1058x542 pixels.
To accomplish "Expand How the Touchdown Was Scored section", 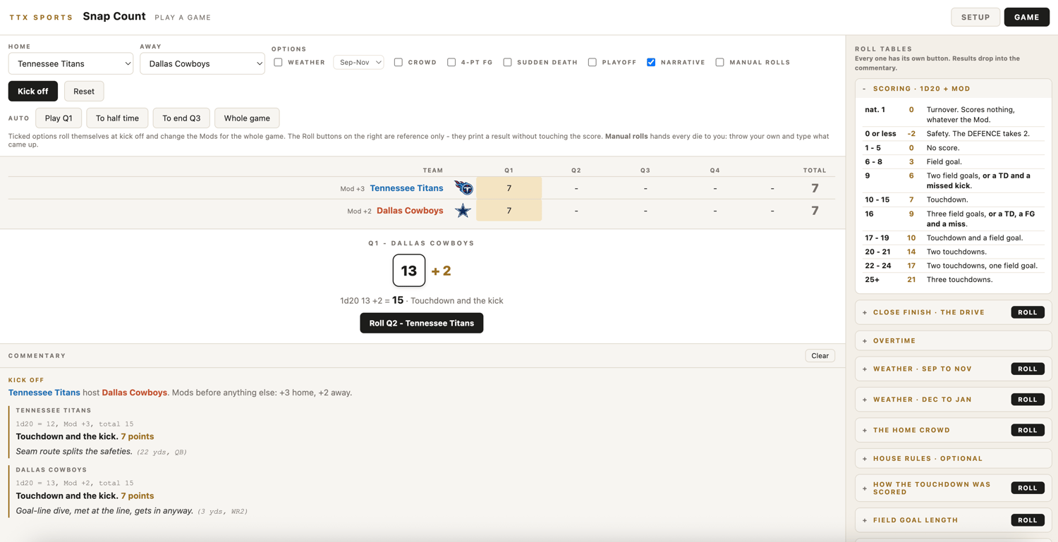I will tap(931, 488).
